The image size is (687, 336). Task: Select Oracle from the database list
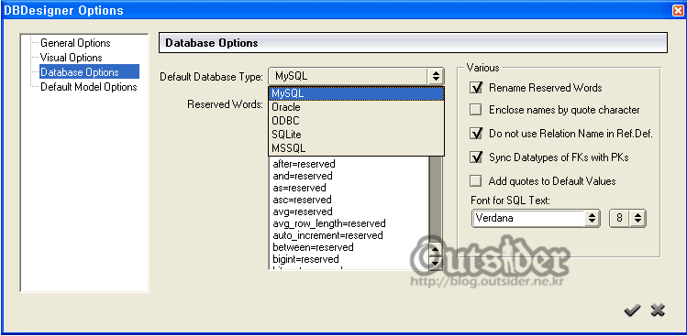pyautogui.click(x=356, y=107)
